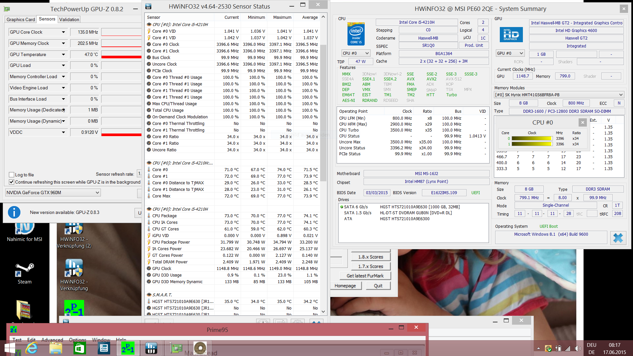Click the FurMark Homepage button
Image resolution: width=633 pixels, height=356 pixels.
coord(345,286)
